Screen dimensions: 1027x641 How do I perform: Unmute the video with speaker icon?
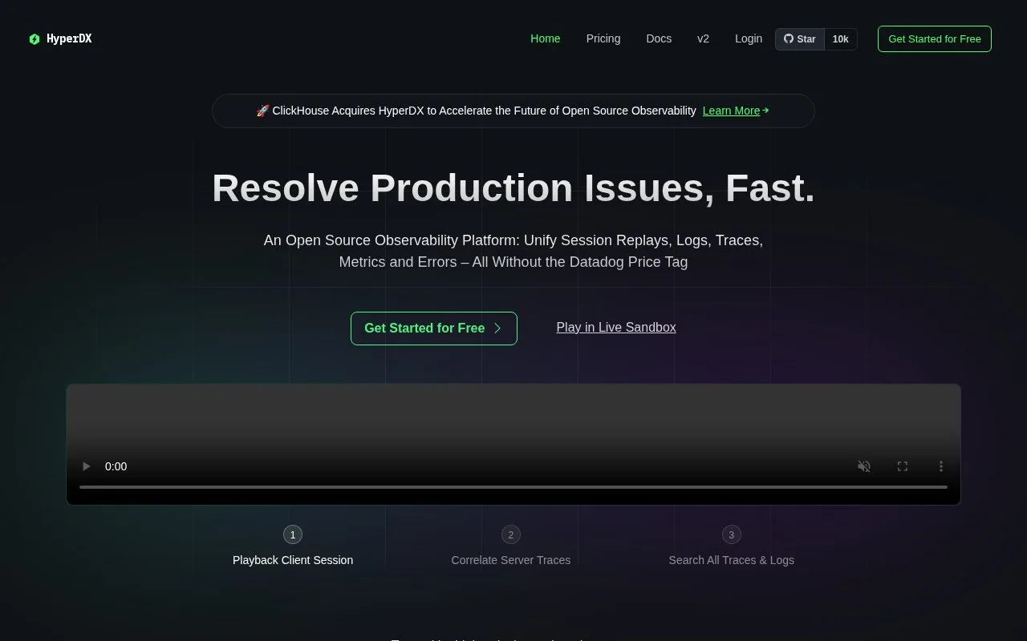pyautogui.click(x=864, y=466)
